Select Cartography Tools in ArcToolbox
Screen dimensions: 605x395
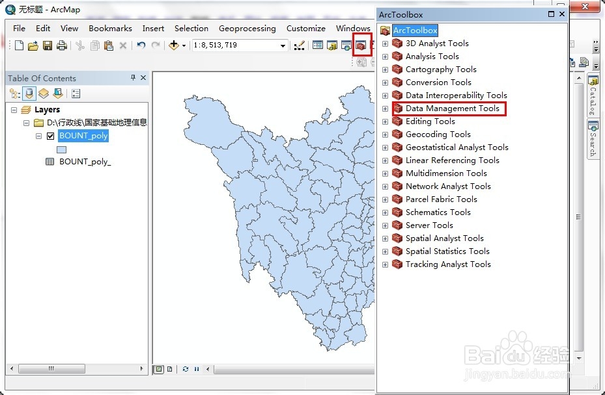click(x=441, y=70)
